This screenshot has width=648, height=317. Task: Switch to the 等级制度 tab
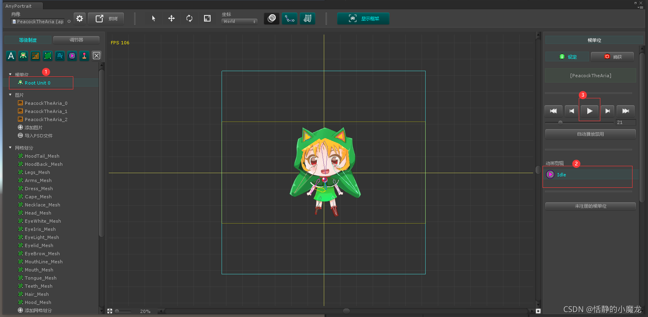28,40
